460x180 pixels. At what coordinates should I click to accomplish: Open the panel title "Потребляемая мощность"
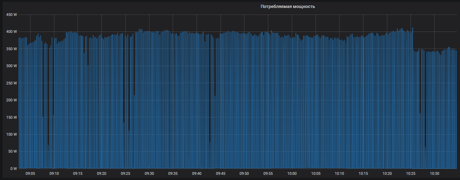coord(288,7)
